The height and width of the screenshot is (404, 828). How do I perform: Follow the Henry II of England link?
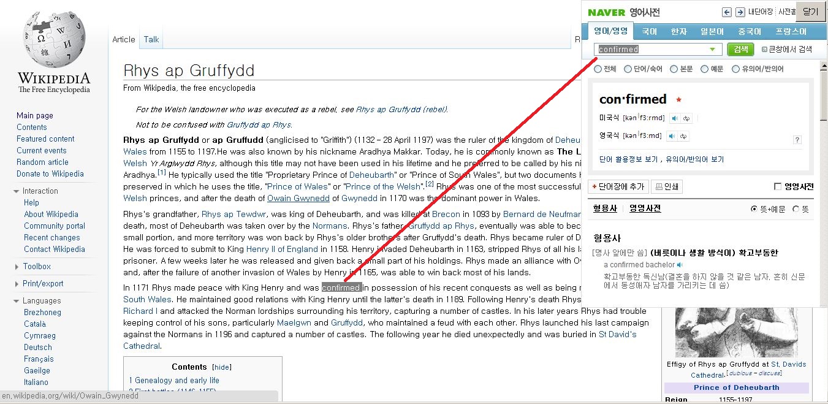pos(282,249)
